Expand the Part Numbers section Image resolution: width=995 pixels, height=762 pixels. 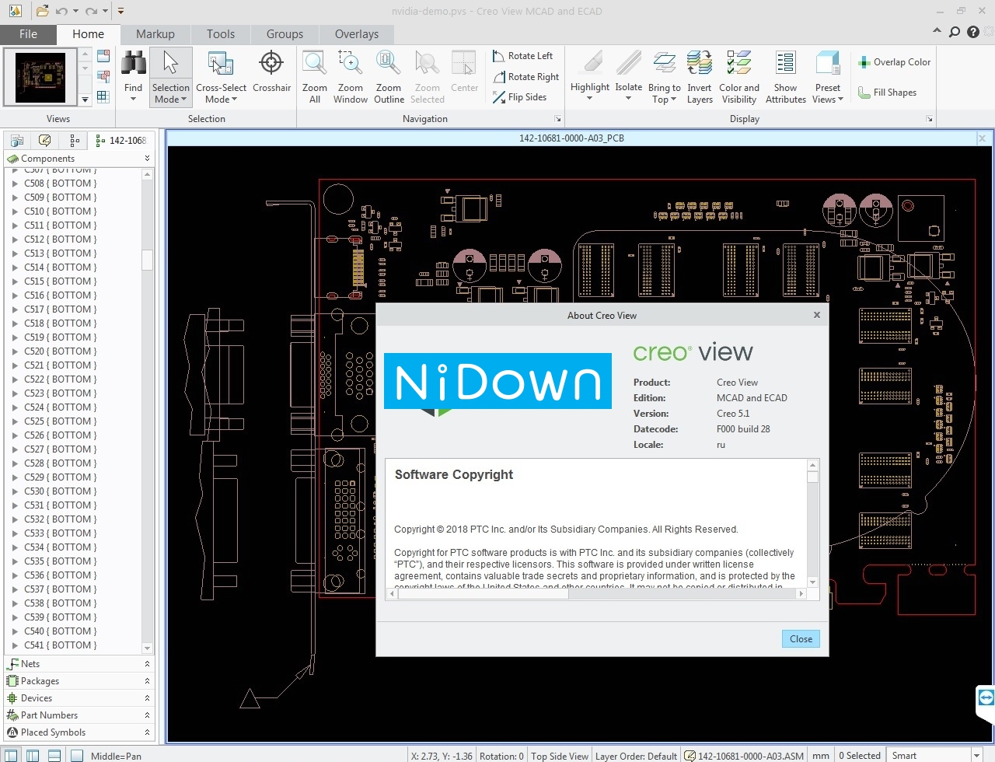pyautogui.click(x=147, y=715)
